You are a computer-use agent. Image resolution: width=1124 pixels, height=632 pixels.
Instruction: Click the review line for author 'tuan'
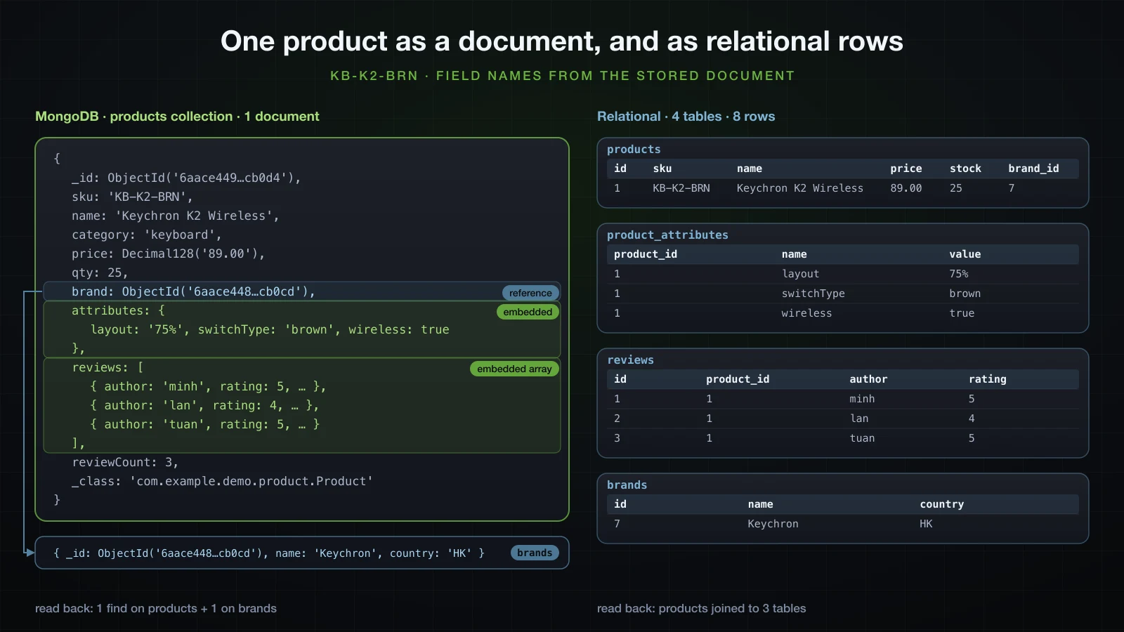click(205, 424)
